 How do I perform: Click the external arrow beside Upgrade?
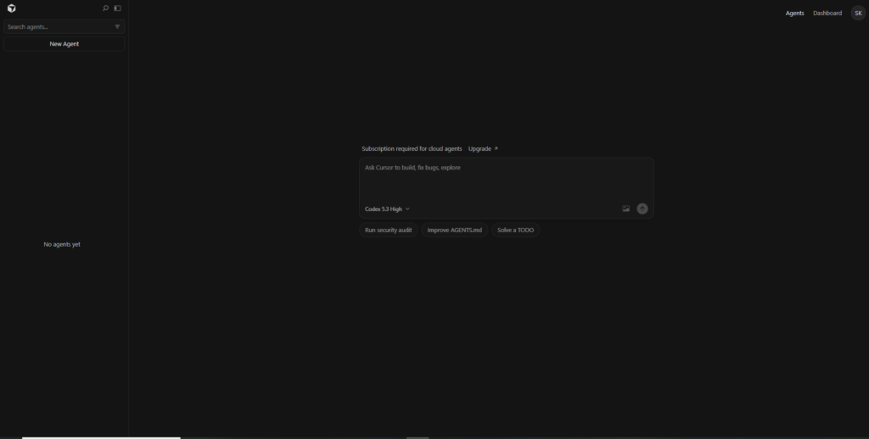496,148
